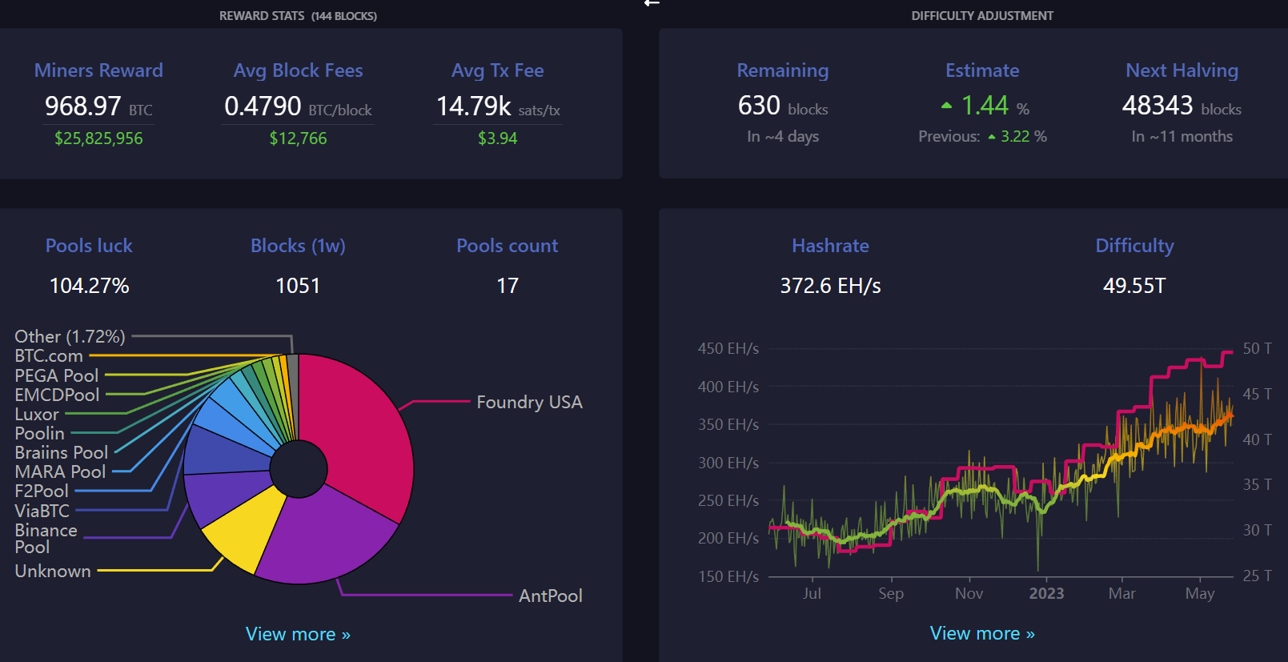The width and height of the screenshot is (1288, 662).
Task: Click the 2023 marker on chart axis
Action: tap(1046, 593)
